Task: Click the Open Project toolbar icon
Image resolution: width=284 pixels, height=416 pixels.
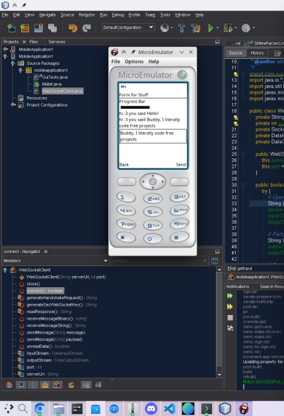Action: [38, 28]
